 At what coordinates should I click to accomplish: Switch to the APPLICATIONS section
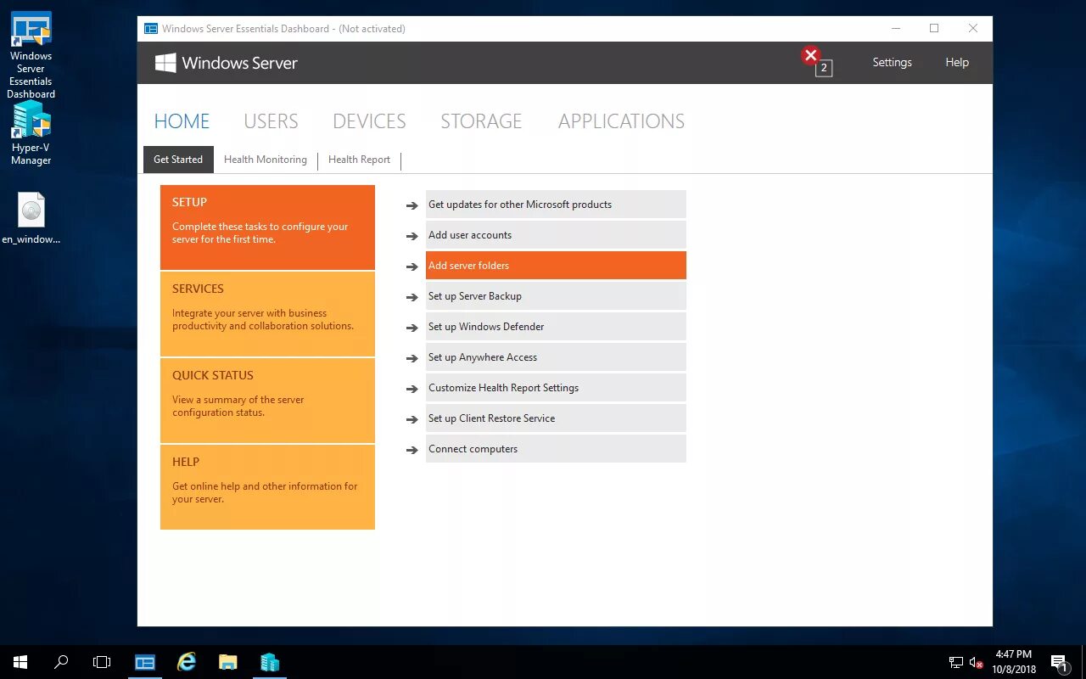point(621,121)
